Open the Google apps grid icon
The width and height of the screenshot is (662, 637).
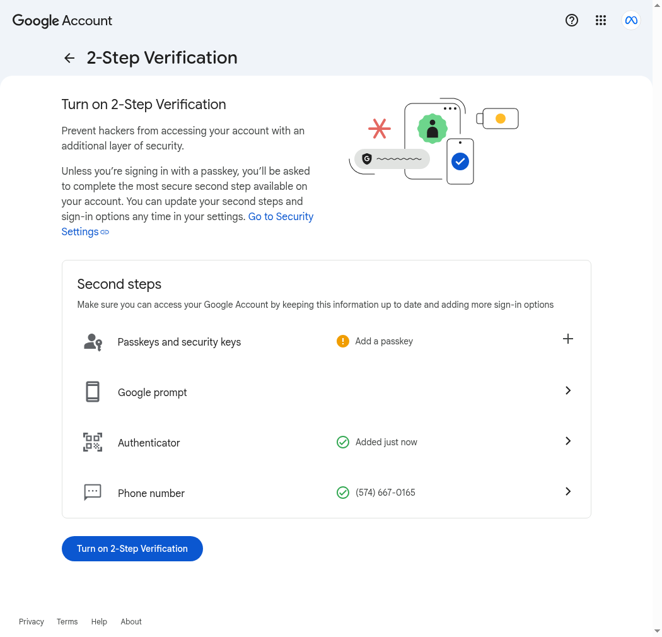601,20
